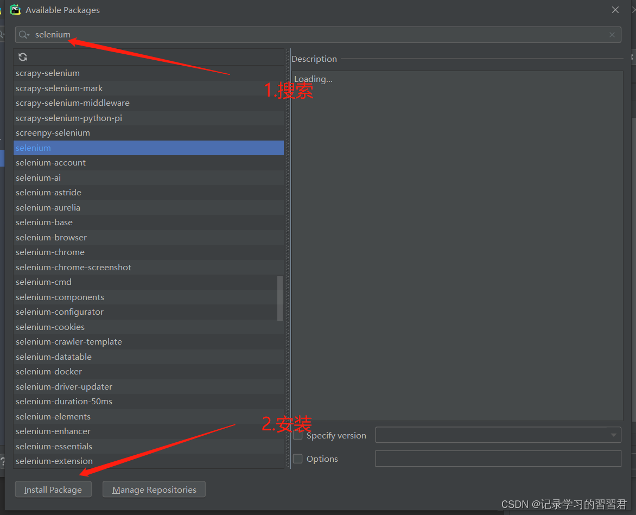This screenshot has height=515, width=636.
Task: Click the Loading... description text
Action: pos(313,79)
